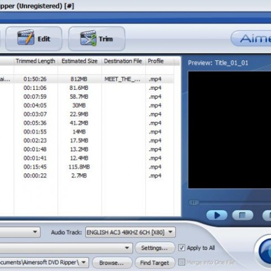
Task: Play the preview video
Action: [x=217, y=215]
